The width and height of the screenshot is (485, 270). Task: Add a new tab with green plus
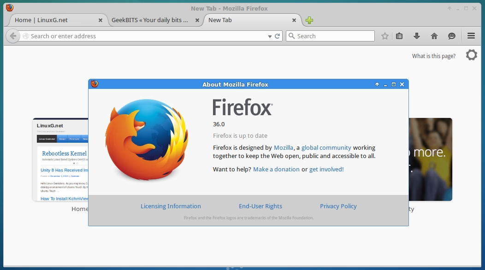(309, 20)
